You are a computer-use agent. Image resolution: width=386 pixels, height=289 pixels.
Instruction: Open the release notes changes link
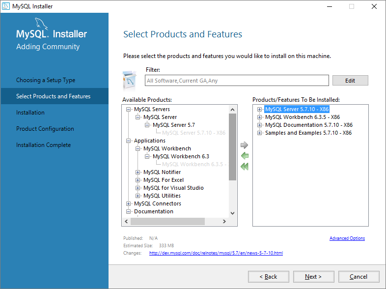coord(216,253)
